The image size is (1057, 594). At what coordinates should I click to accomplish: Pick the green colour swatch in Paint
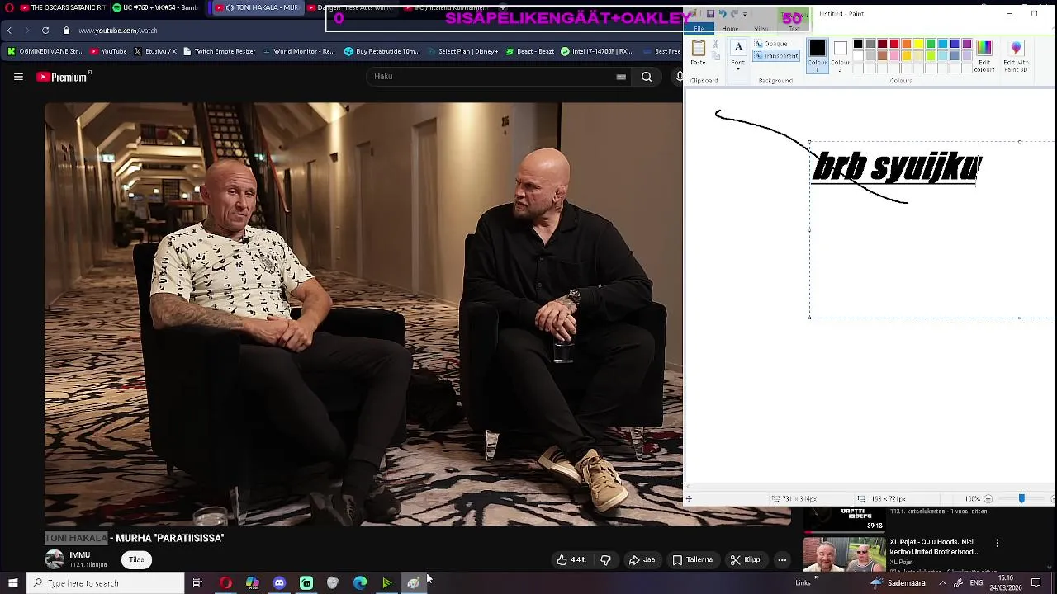tap(931, 44)
